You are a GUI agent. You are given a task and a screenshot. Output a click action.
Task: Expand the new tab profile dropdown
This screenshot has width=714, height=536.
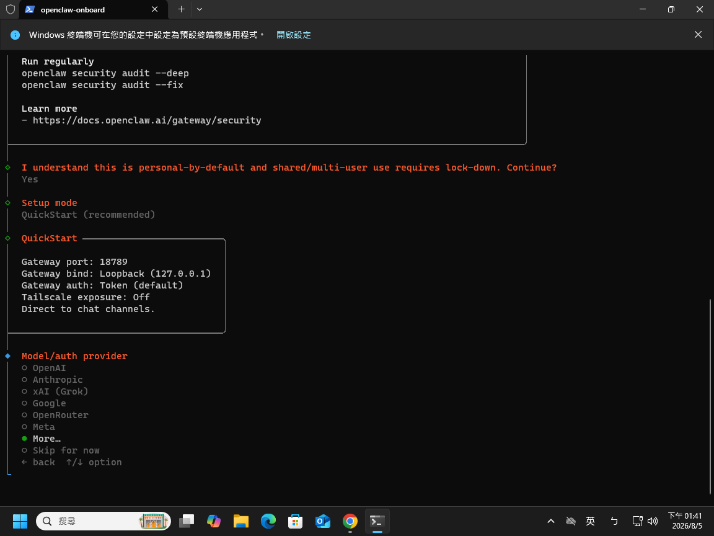click(200, 9)
